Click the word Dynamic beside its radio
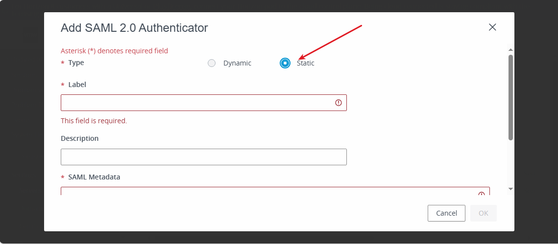This screenshot has width=558, height=244. 238,63
